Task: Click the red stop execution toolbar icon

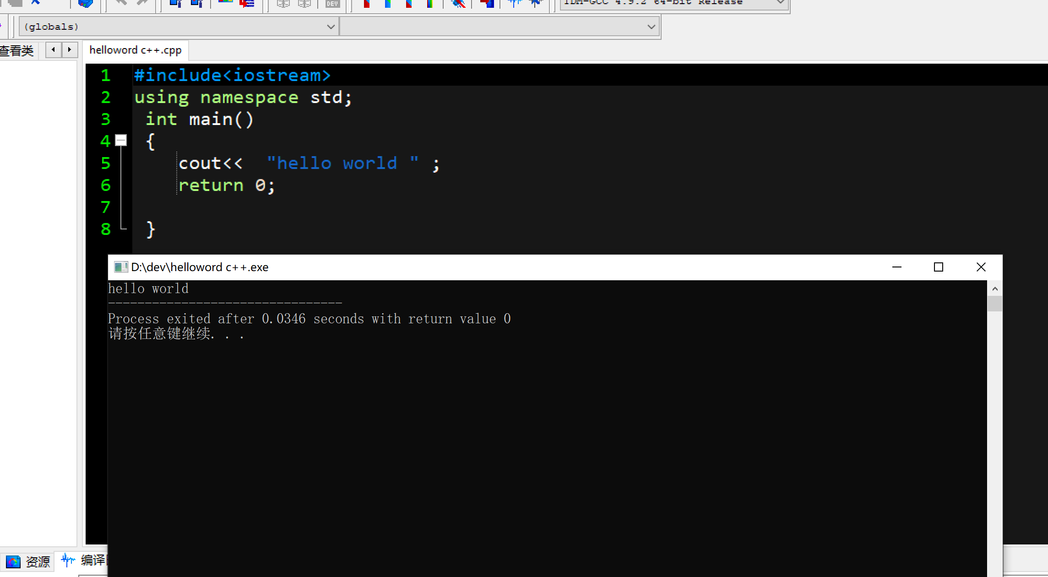Action: [487, 4]
